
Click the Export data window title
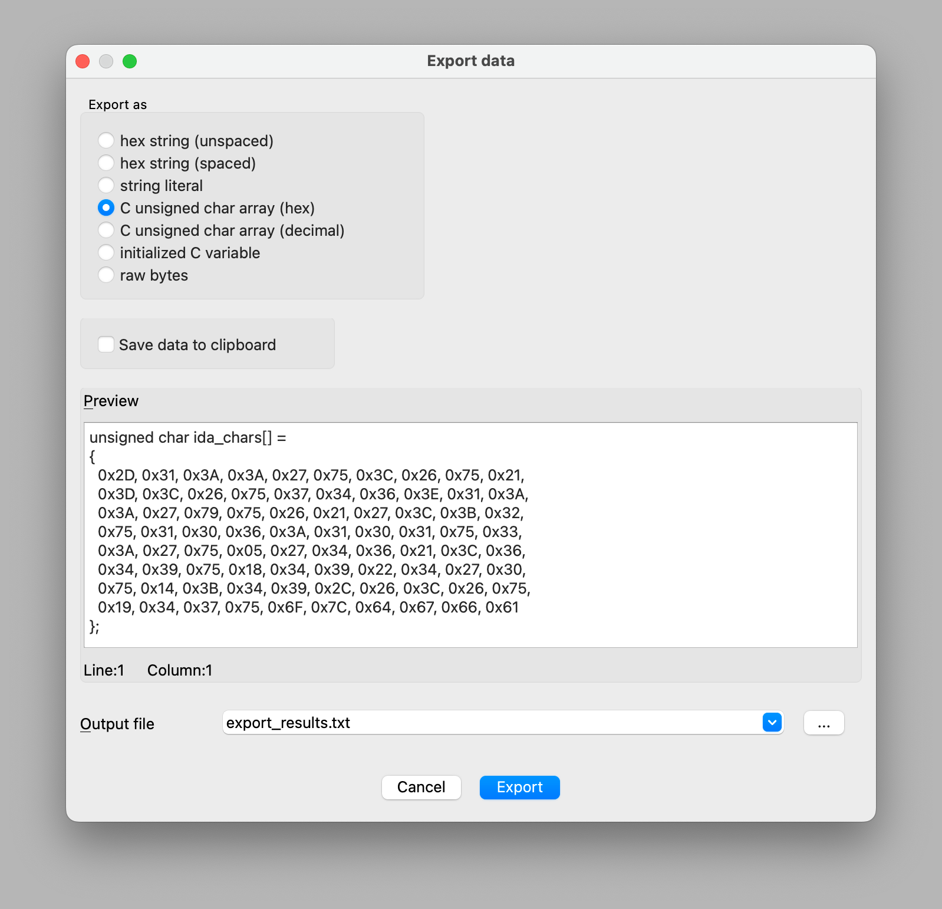(x=470, y=61)
